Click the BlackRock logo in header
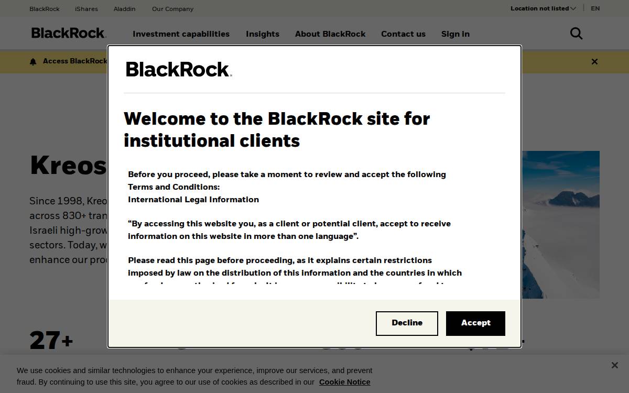Screen dimensions: 629x393 [x=69, y=33]
